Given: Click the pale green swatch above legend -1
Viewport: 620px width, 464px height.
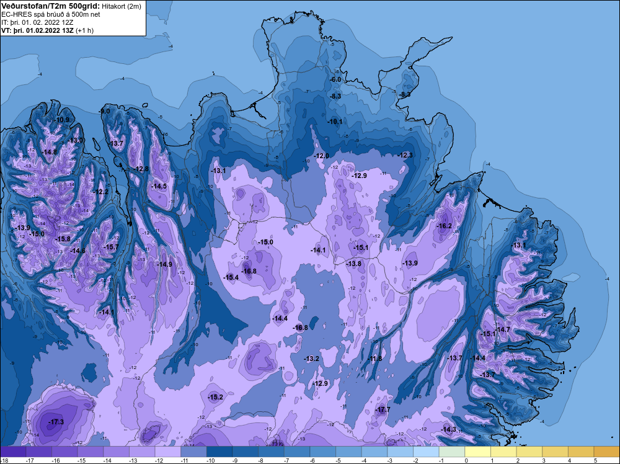Looking at the screenshot, I should tap(452, 452).
